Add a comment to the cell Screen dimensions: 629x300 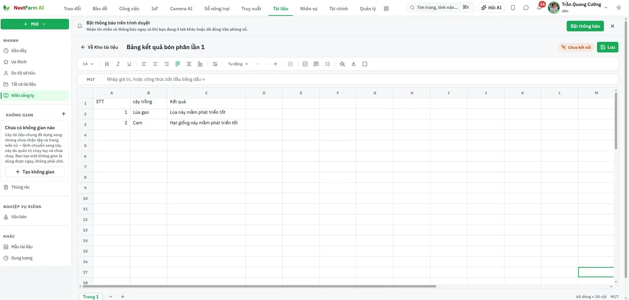tap(316, 64)
